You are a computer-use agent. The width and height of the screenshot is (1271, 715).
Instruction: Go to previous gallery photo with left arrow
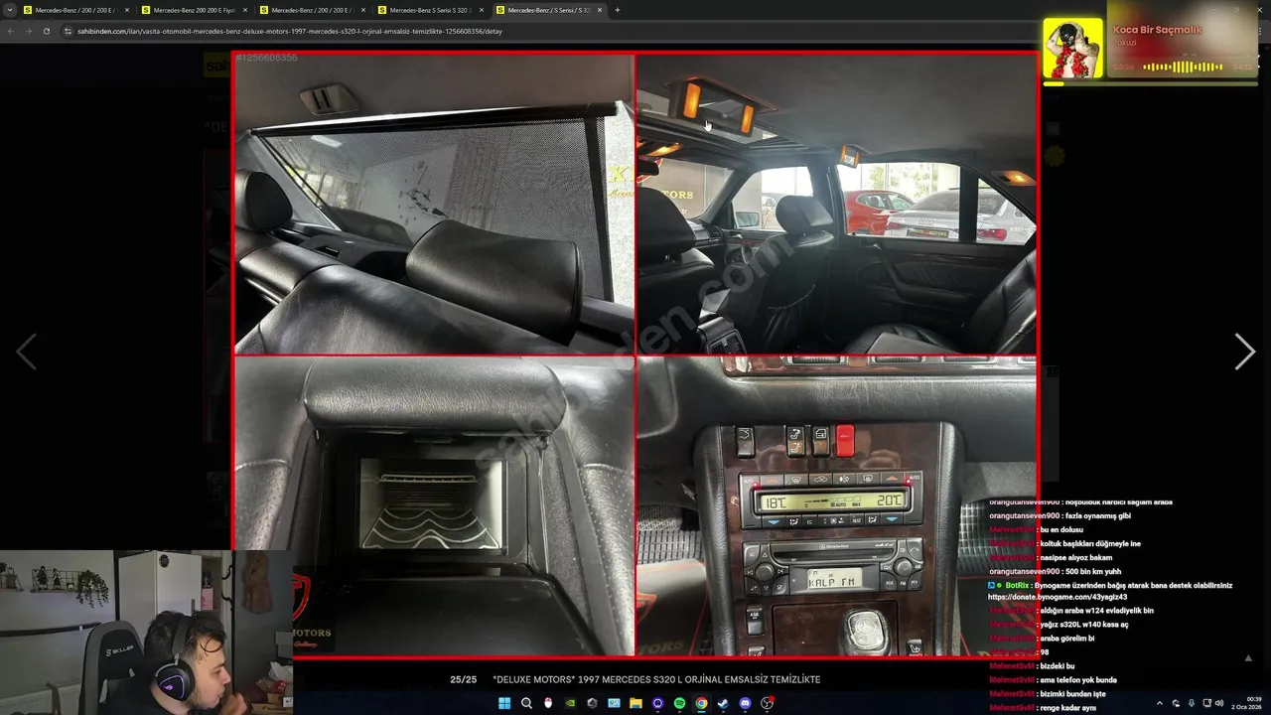26,352
